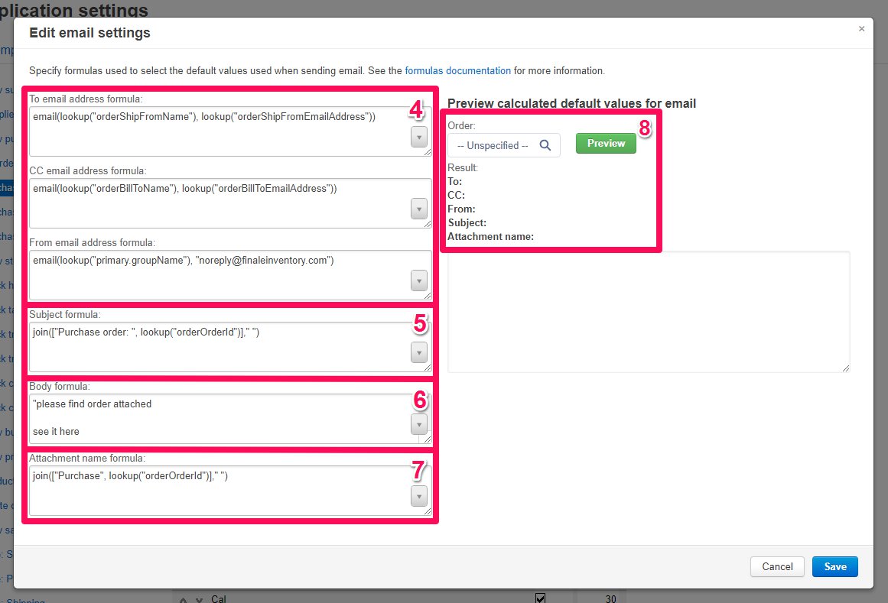
Task: Open dropdown arrow in From email address formula box
Action: tap(418, 280)
